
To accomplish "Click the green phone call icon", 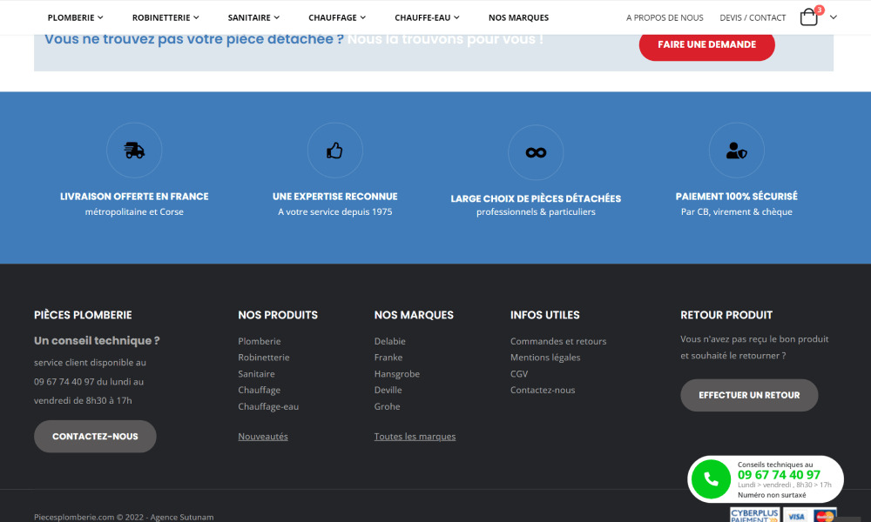I will (711, 479).
